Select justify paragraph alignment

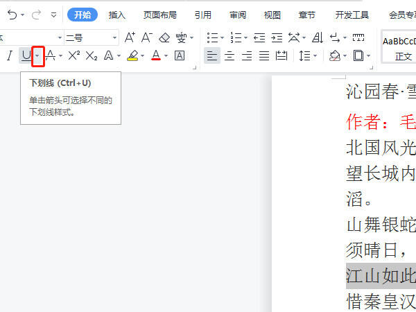(x=264, y=55)
